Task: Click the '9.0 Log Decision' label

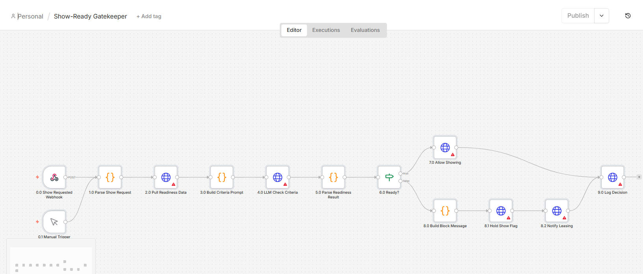Action: [x=613, y=193]
